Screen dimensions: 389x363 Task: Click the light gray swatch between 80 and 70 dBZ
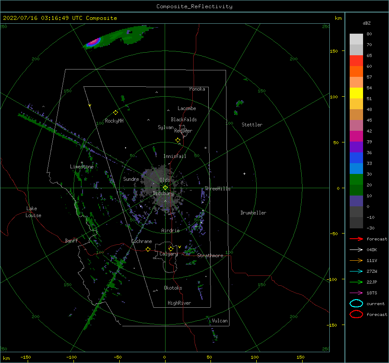click(356, 39)
